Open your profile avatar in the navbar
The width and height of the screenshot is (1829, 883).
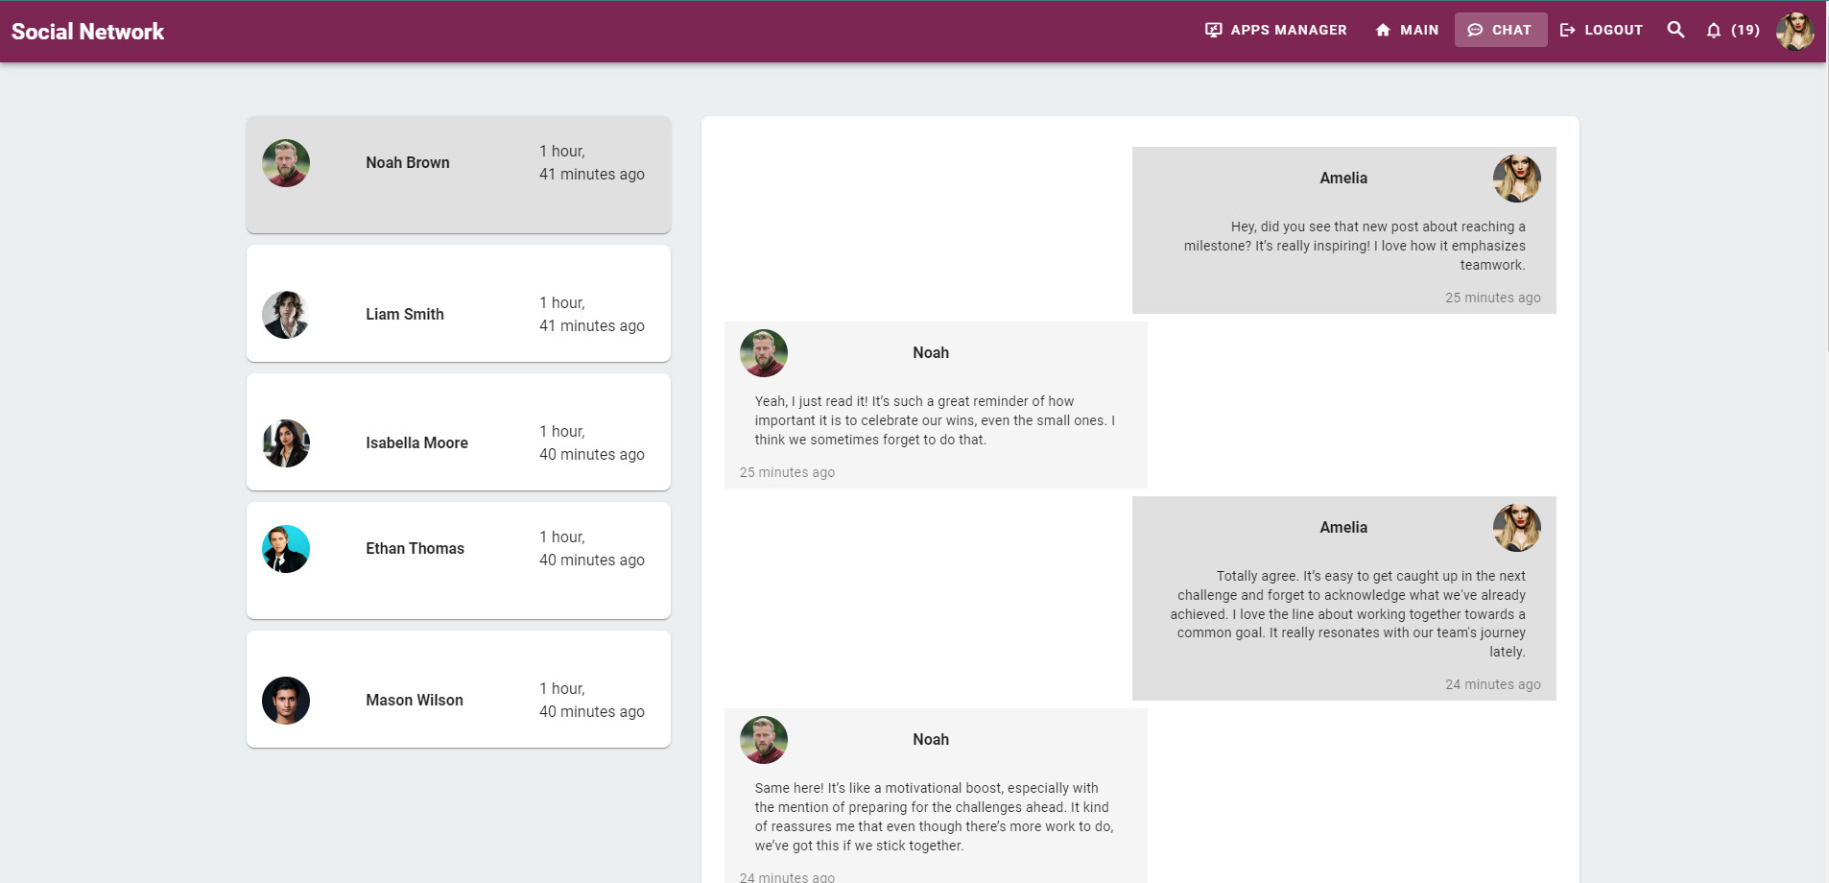(x=1795, y=30)
